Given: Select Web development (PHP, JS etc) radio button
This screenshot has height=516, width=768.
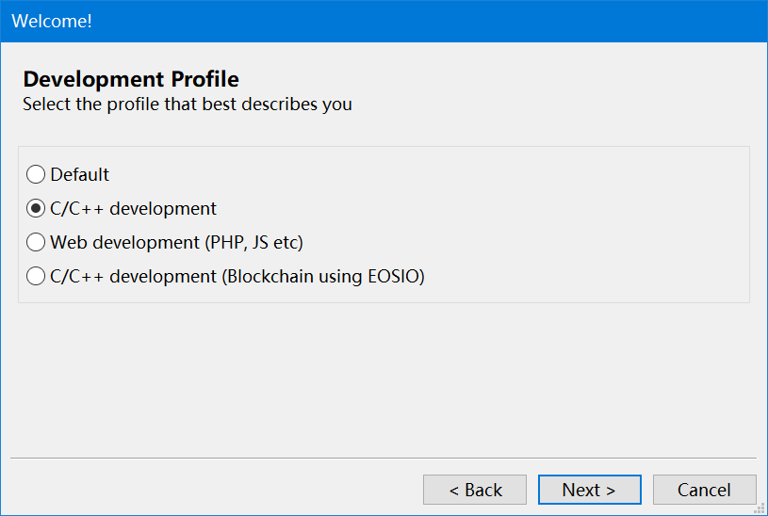Looking at the screenshot, I should tap(36, 242).
